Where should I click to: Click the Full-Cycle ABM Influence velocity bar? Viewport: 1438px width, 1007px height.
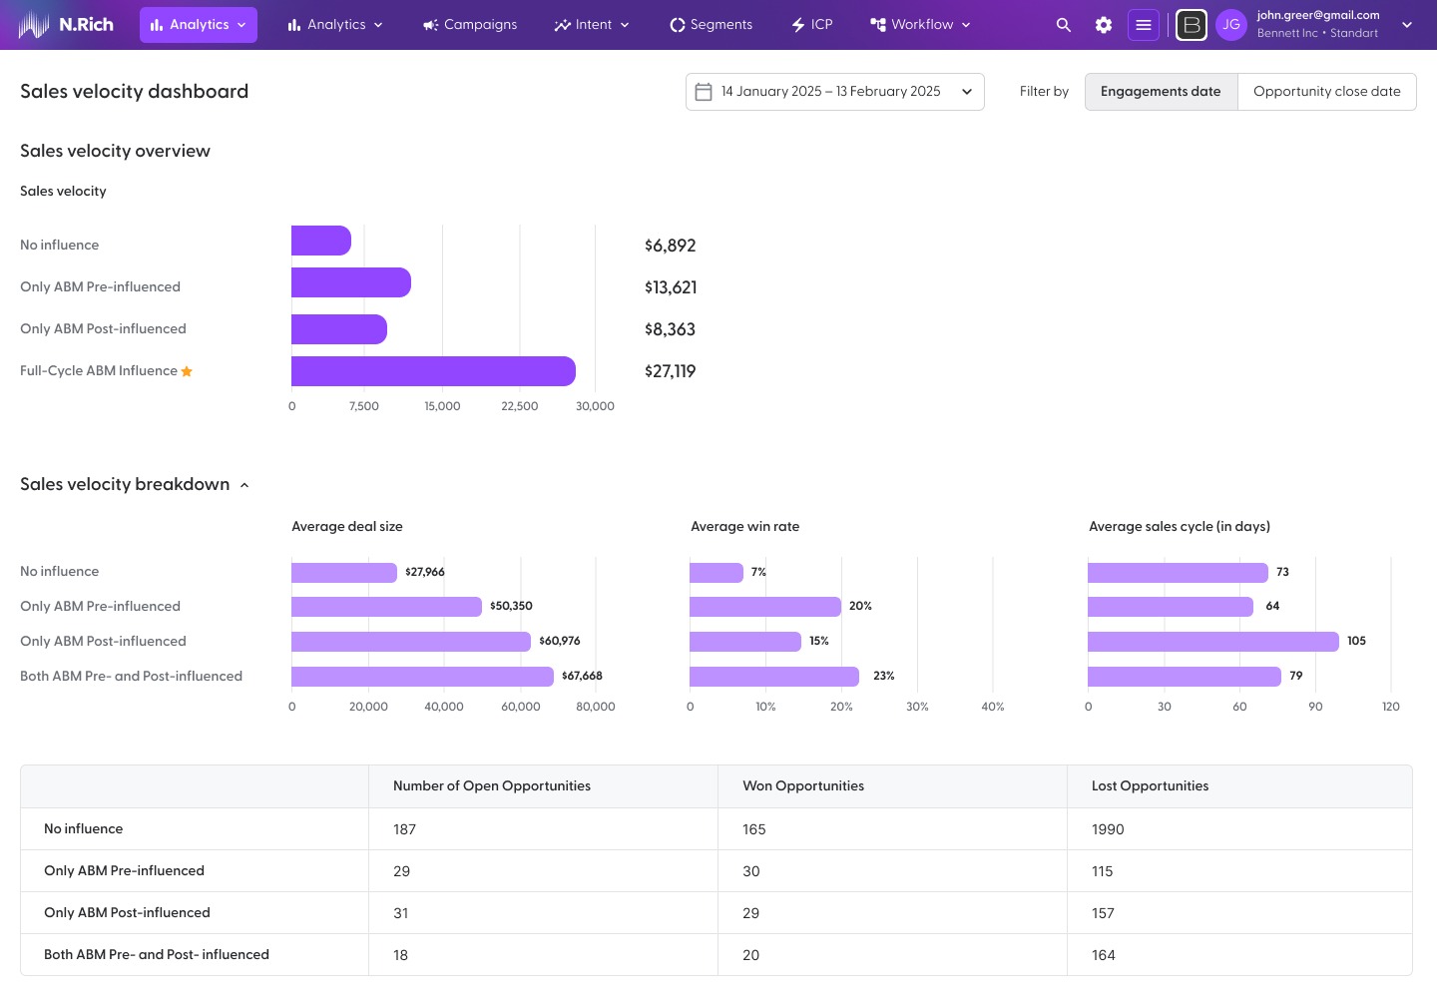(x=433, y=371)
